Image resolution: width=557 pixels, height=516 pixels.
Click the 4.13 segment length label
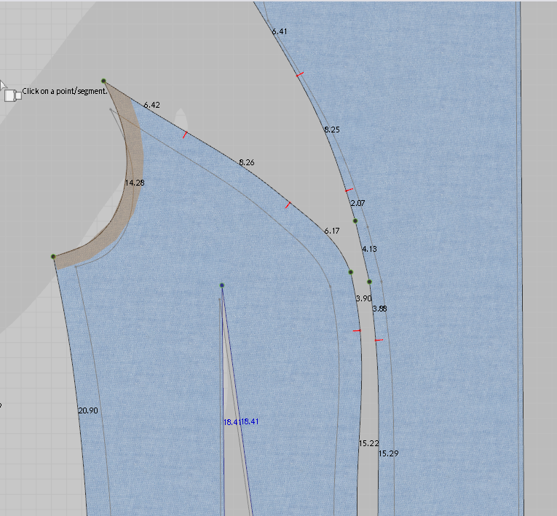point(369,249)
